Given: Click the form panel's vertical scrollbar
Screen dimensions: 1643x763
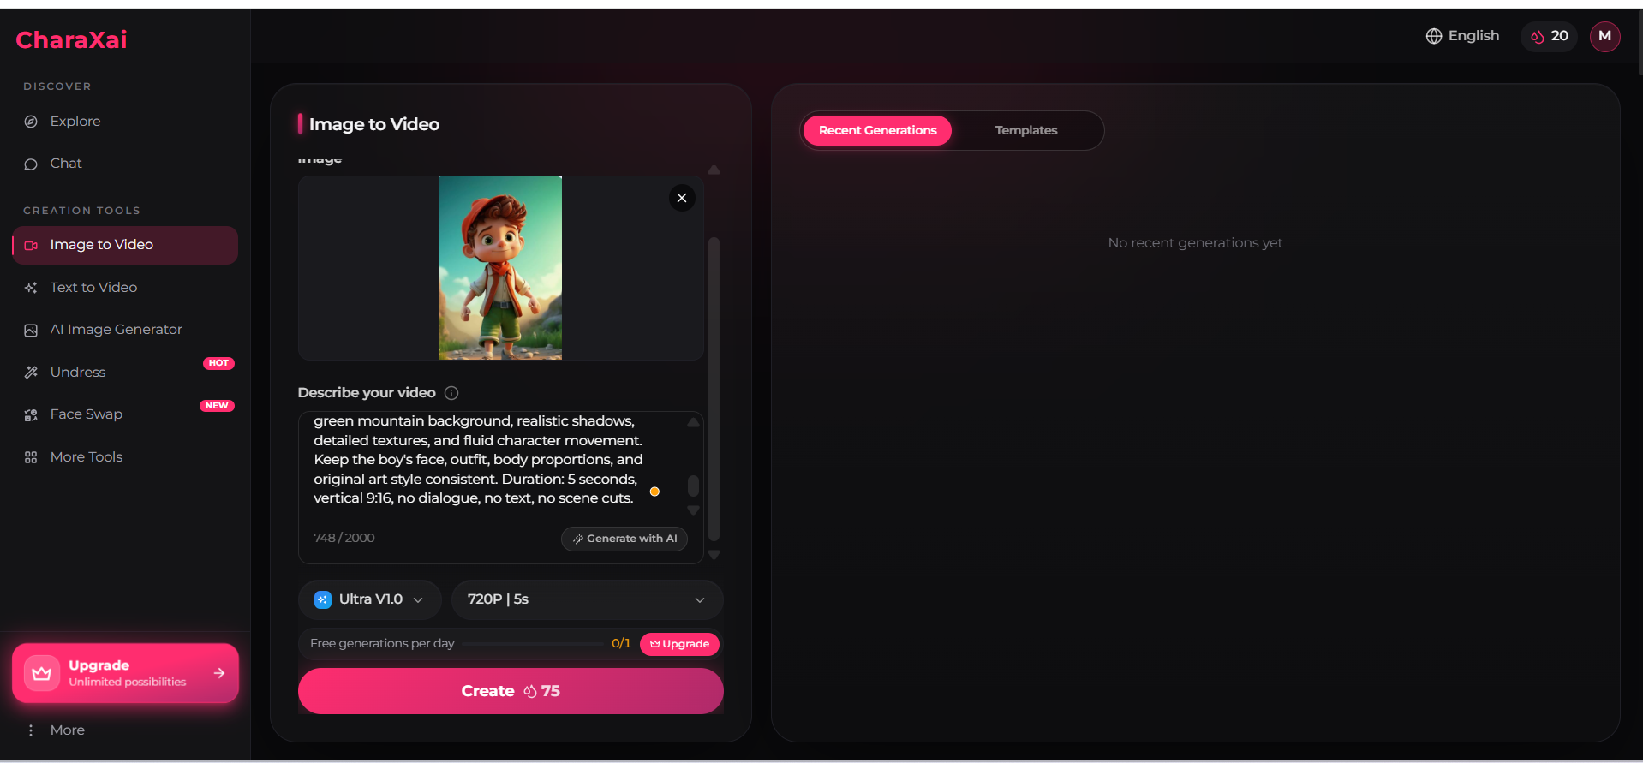Looking at the screenshot, I should [x=714, y=388].
